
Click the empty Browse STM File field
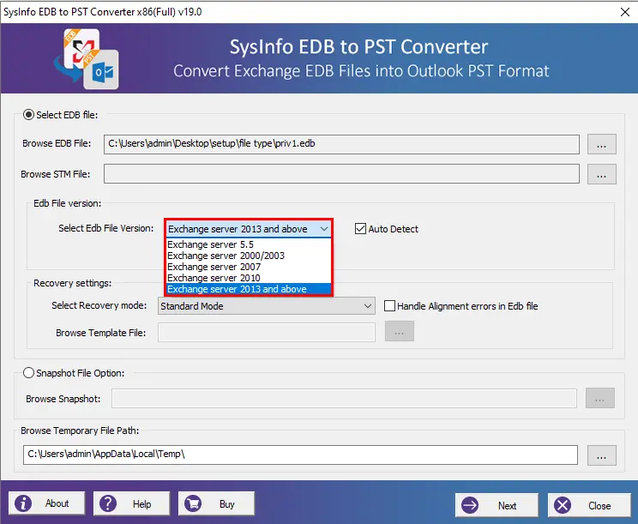[x=341, y=174]
